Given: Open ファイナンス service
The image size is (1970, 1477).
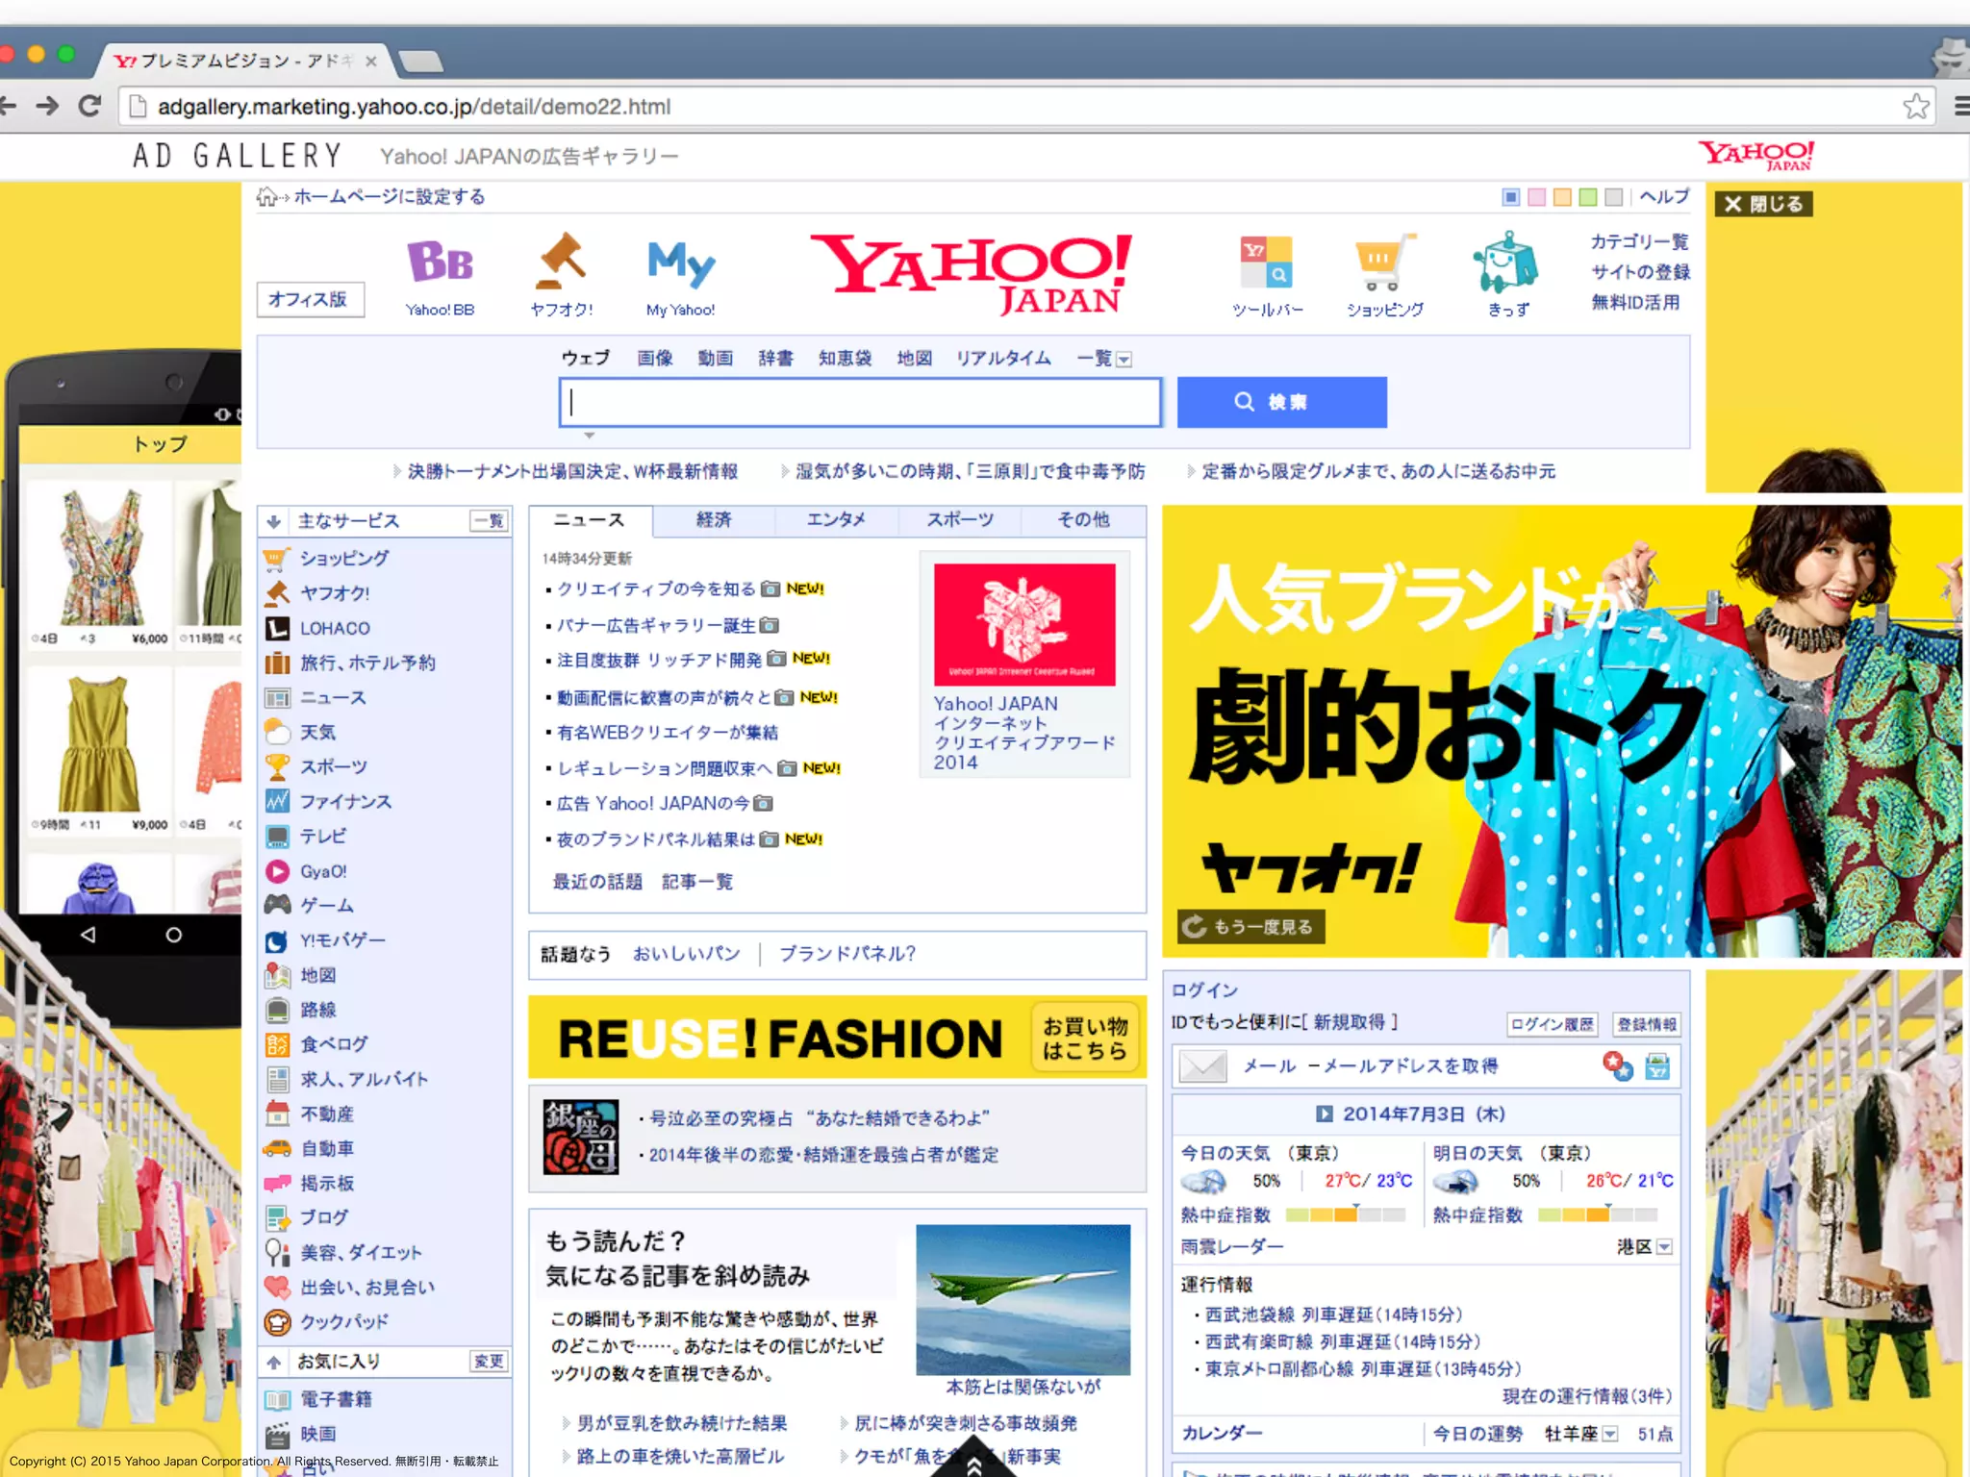Looking at the screenshot, I should 346,801.
